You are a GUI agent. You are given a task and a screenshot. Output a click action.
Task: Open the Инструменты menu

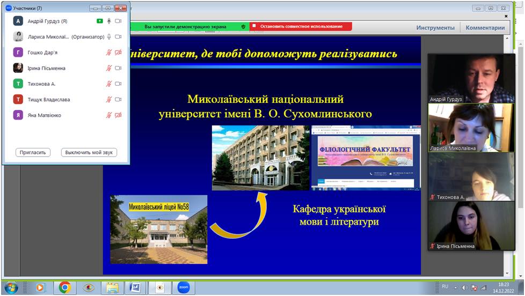pyautogui.click(x=435, y=28)
